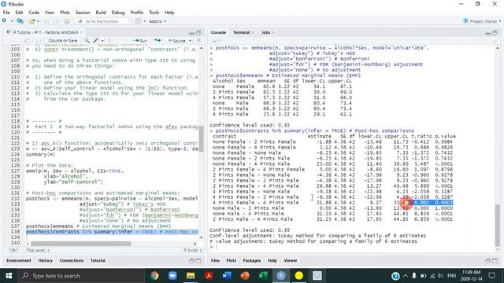This screenshot has width=504, height=283.
Task: Click the Source button in the editor
Action: coord(176,41)
